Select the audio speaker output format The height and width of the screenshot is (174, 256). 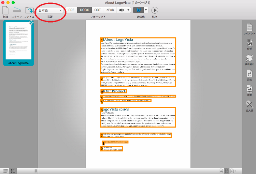click(121, 10)
